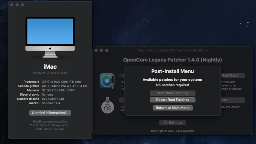Zoom the About This Mac window
Image resolution: width=256 pixels, height=144 pixels.
pos(22,5)
